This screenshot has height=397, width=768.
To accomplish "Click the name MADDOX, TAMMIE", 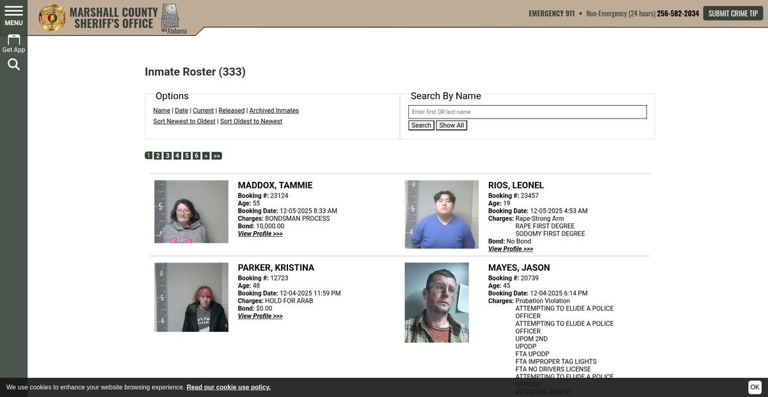I will (x=275, y=186).
